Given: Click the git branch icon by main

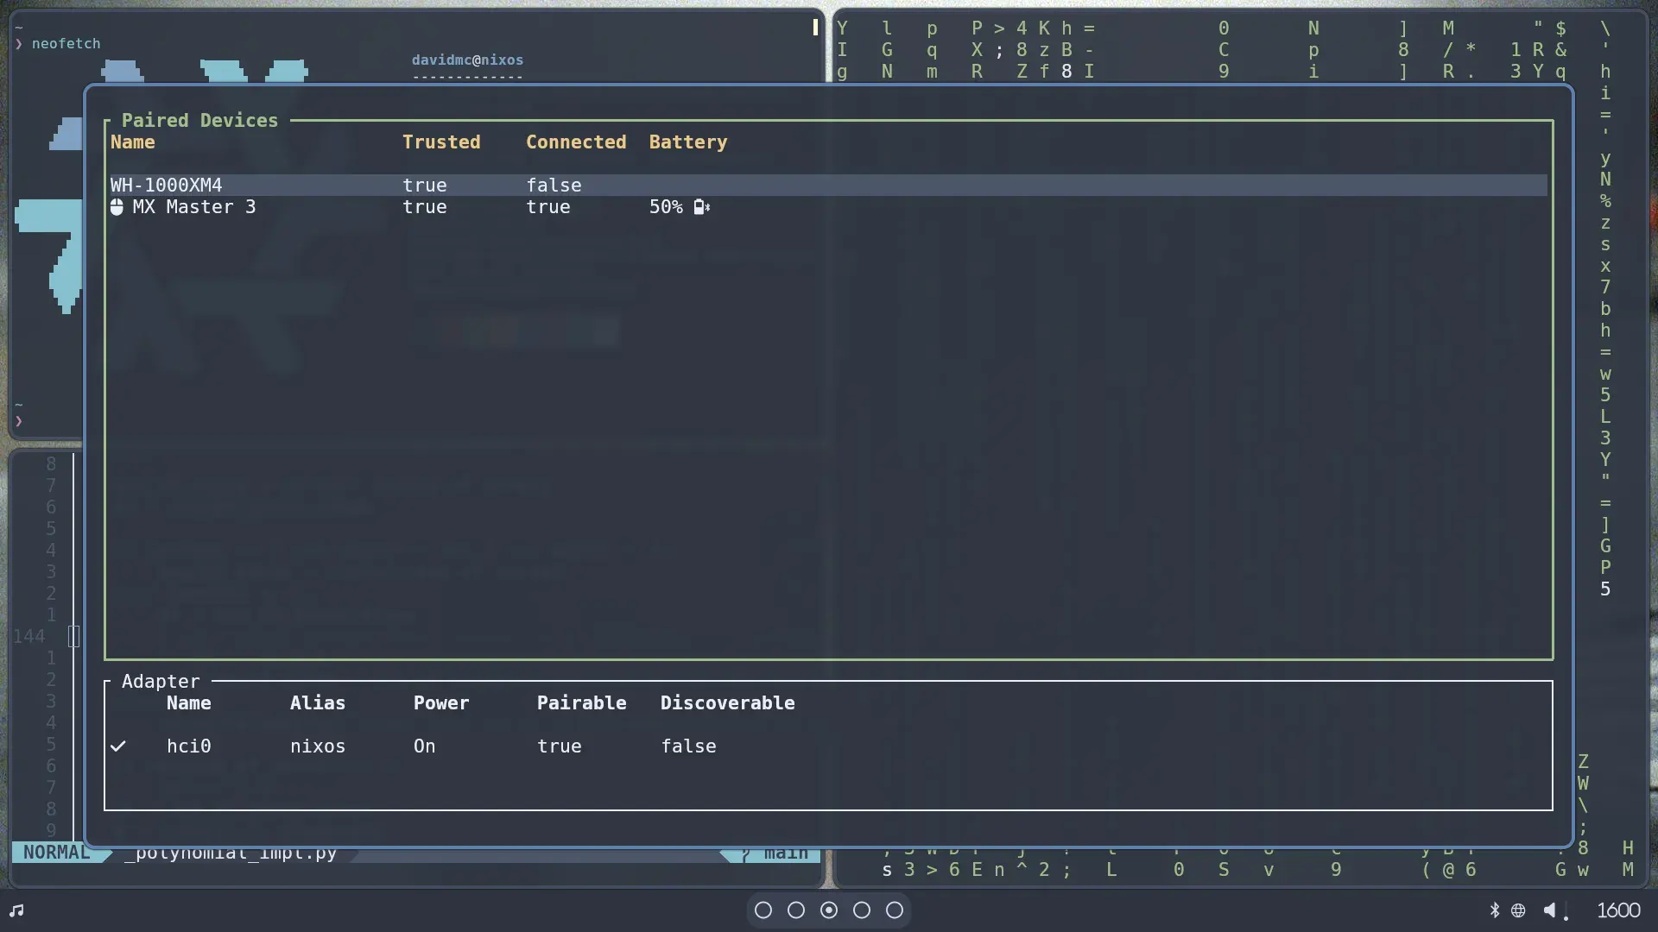Looking at the screenshot, I should [744, 853].
